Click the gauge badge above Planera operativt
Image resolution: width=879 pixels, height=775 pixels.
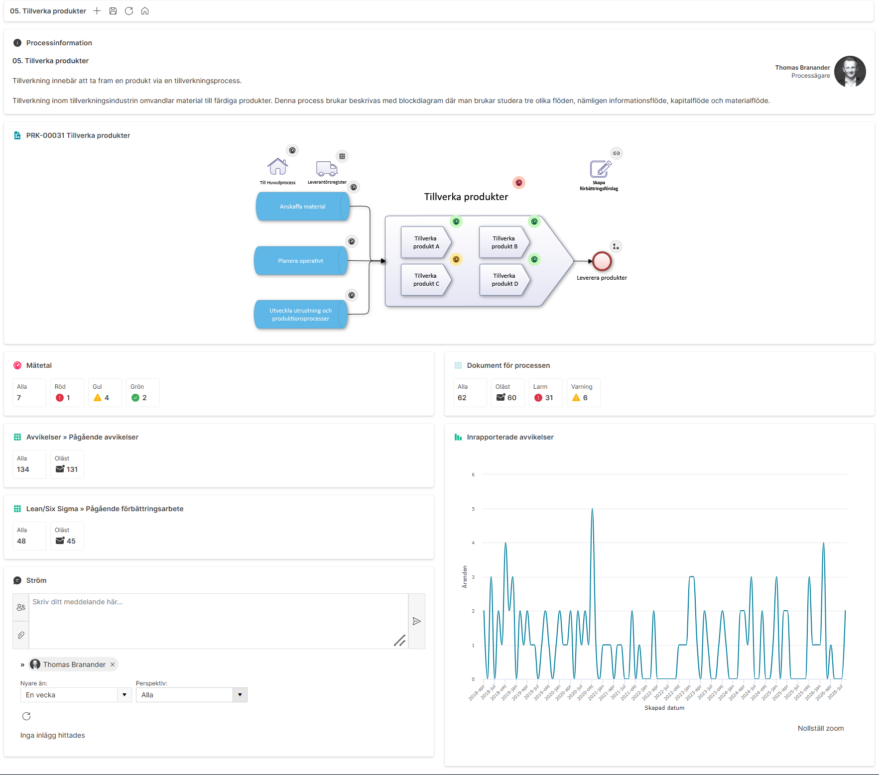352,241
